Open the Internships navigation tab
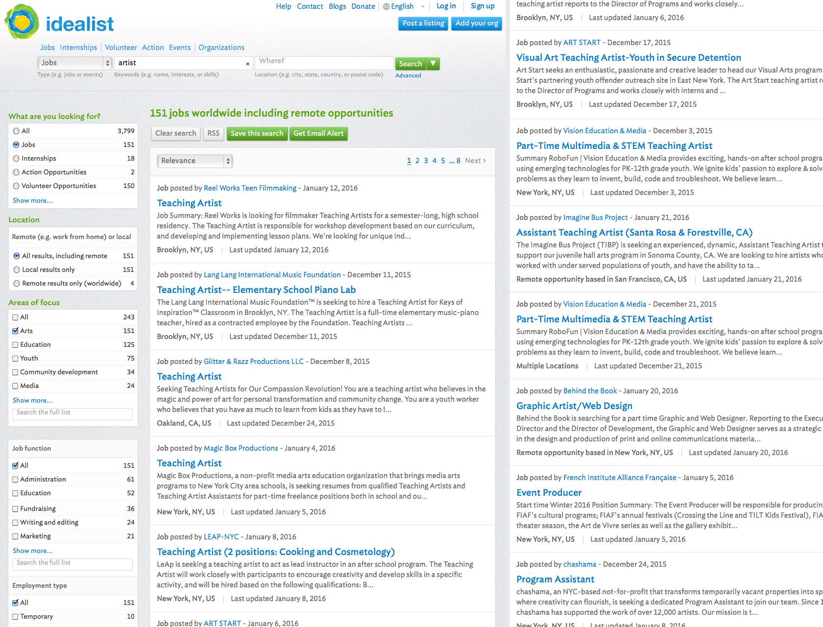 [78, 48]
